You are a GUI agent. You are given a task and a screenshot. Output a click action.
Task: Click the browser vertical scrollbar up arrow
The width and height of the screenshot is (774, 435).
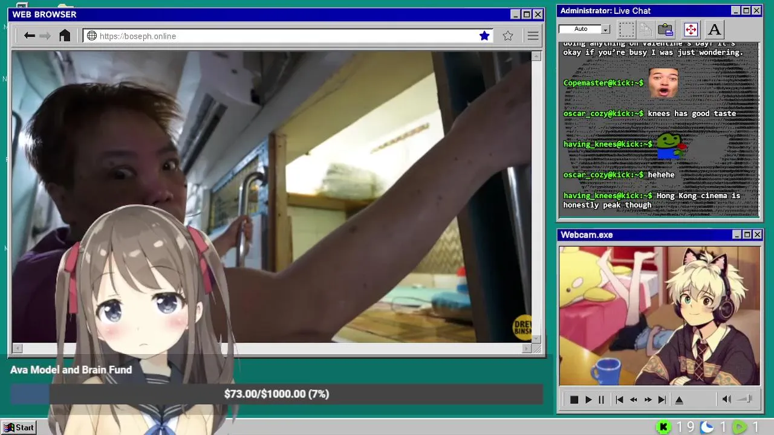point(536,56)
